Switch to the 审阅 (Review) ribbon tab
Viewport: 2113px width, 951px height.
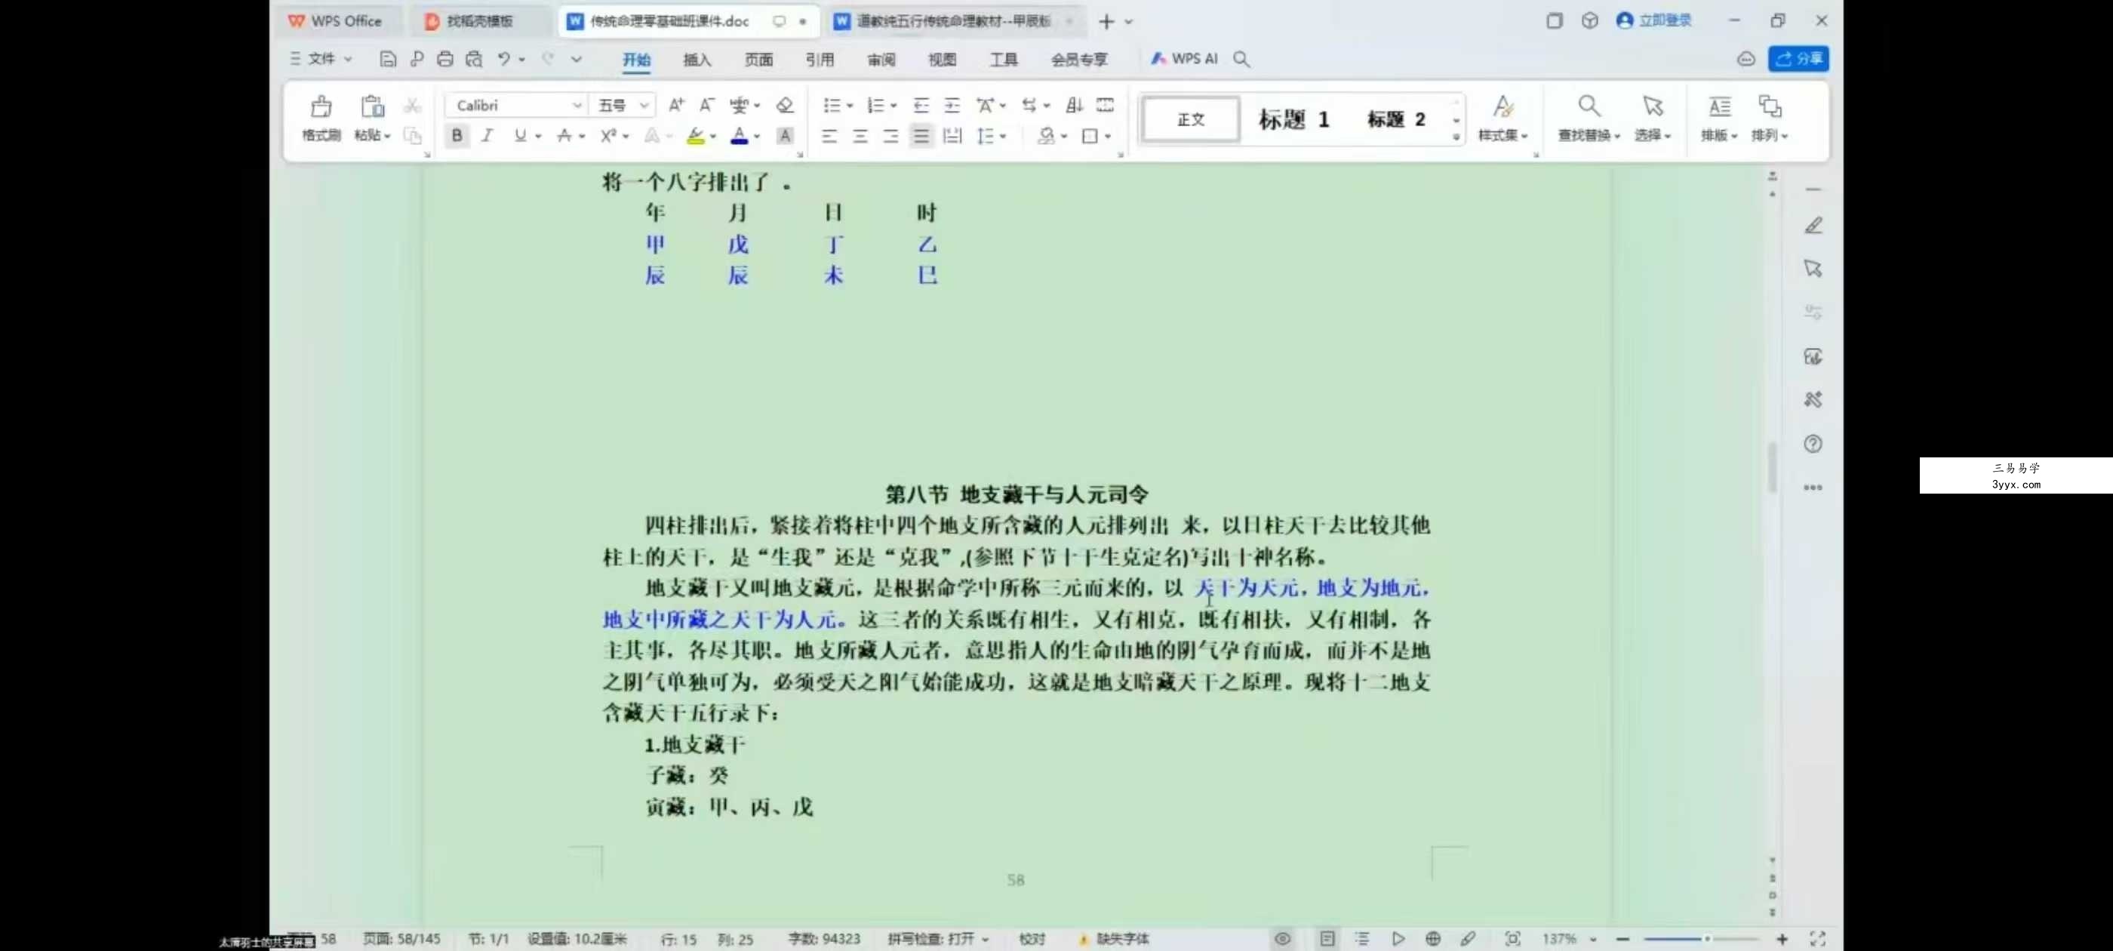coord(881,59)
